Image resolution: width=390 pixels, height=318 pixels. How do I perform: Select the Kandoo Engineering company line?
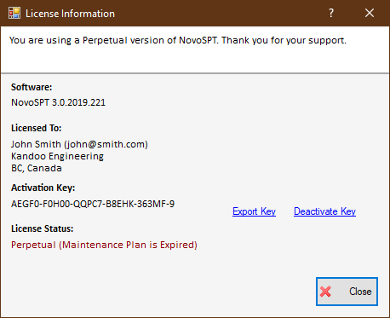(x=57, y=156)
